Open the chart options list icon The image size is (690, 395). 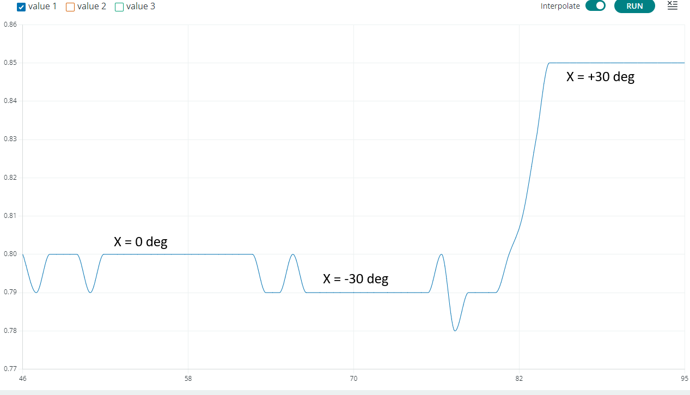672,6
